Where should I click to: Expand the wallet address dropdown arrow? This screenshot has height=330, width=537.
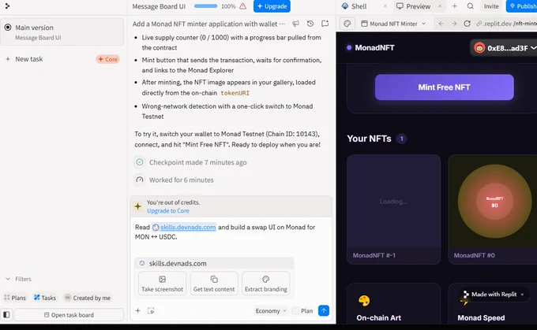click(533, 48)
